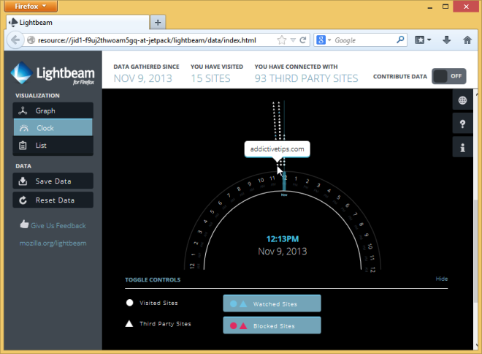Toggle Watched Sites filter

point(272,303)
